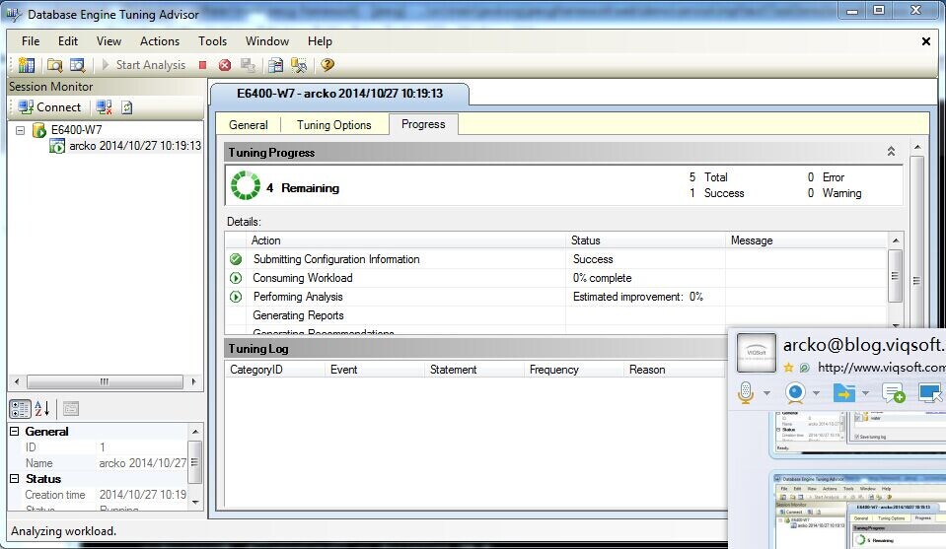946x549 pixels.
Task: Click the Save Recommendations toolbar icon
Action: point(276,64)
